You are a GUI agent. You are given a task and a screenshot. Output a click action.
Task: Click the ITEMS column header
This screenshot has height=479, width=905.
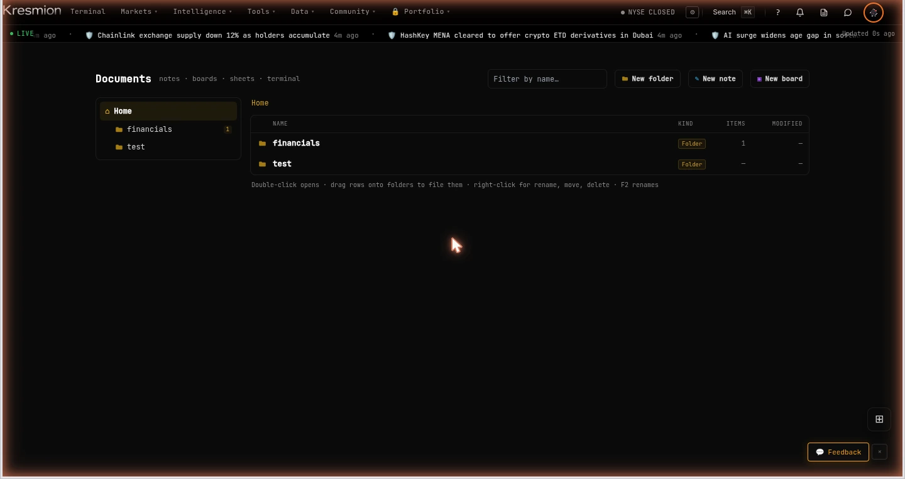tap(736, 124)
